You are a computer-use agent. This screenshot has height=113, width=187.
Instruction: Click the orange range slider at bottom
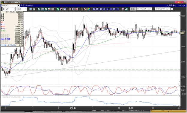click(x=168, y=111)
